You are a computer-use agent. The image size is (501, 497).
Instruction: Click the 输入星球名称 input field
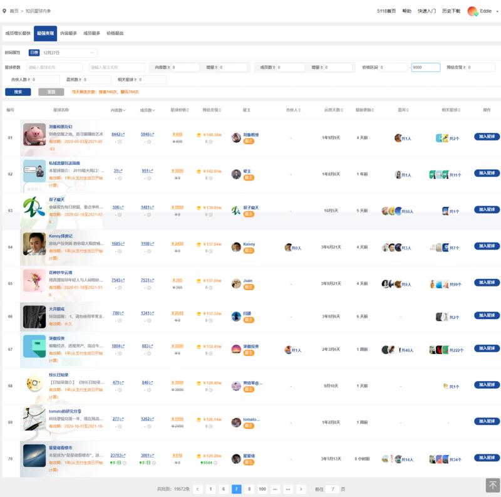(x=54, y=67)
